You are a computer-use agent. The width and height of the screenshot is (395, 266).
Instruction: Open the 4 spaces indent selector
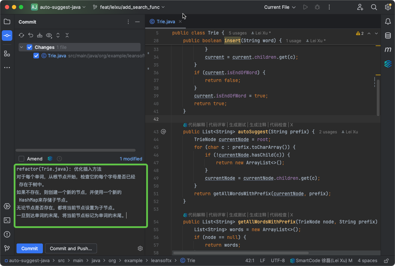coord(368,261)
